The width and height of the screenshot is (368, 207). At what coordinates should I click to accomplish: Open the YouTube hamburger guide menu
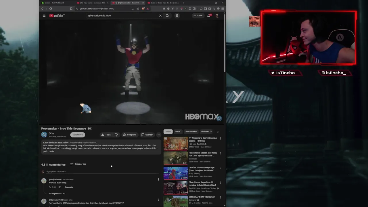[44, 16]
